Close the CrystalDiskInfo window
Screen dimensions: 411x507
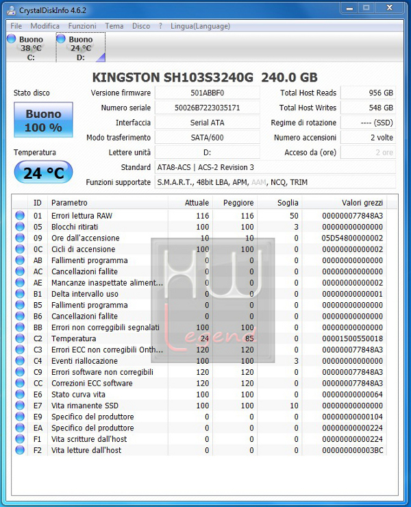390,8
